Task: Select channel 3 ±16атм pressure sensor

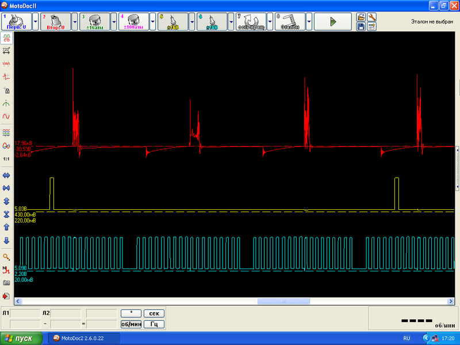Action: point(94,21)
